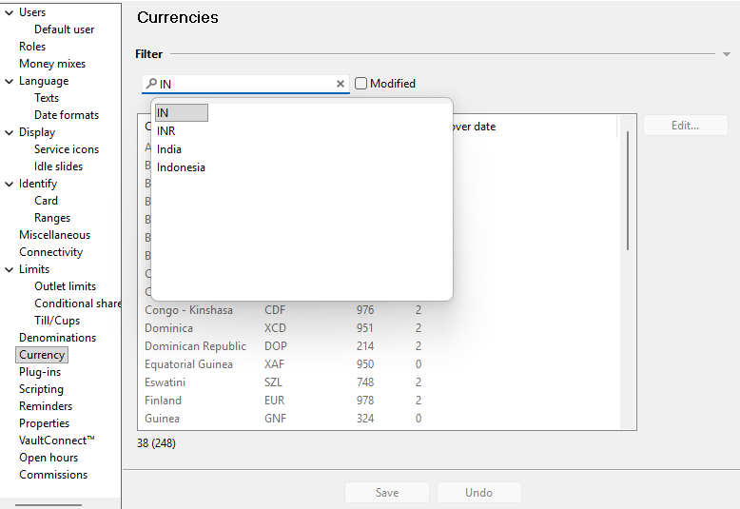This screenshot has width=740, height=509.
Task: Collapse the Language tree node
Action: [x=9, y=81]
